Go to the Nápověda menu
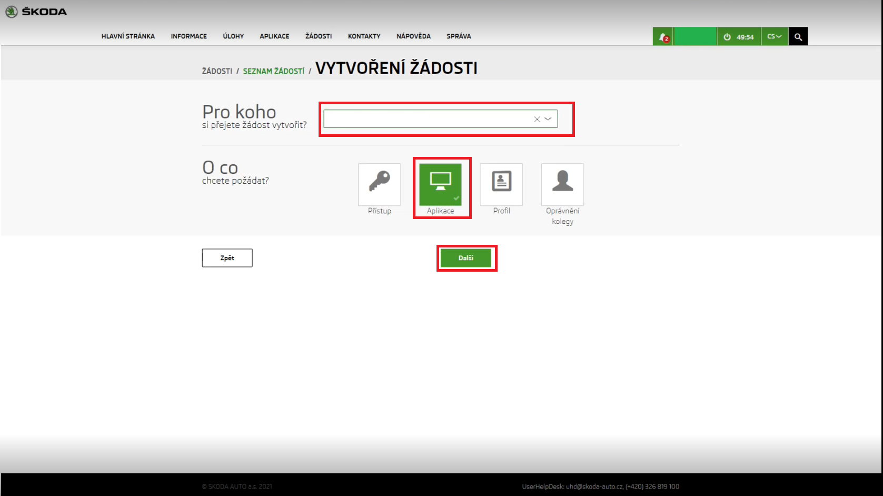 (413, 36)
